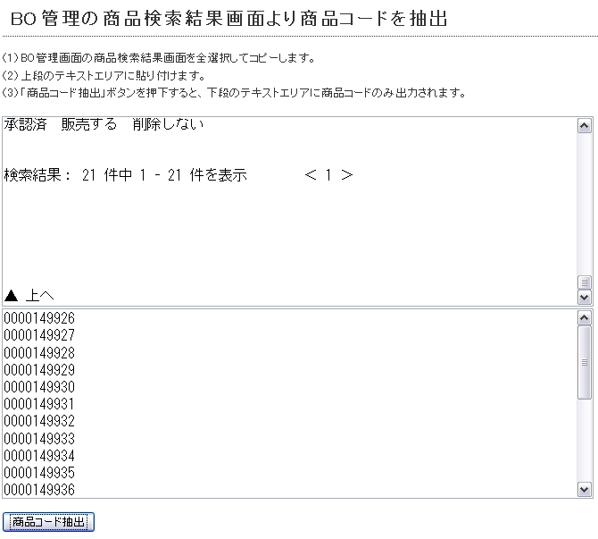Click the page heading 'BO管理の商品検索結果画面より商品コードを抽出'
The height and width of the screenshot is (539, 598).
point(228,18)
